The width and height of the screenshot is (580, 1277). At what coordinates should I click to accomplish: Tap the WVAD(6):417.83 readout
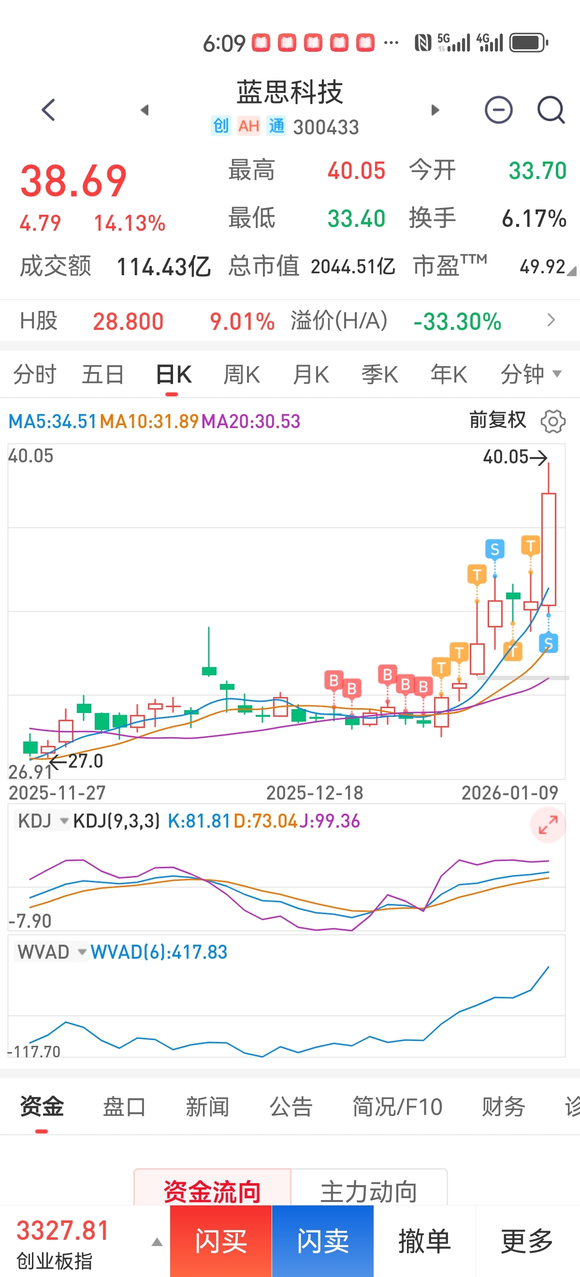(x=159, y=952)
